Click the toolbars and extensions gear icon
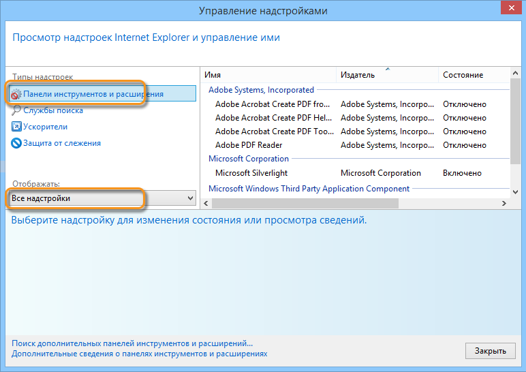 coord(16,94)
